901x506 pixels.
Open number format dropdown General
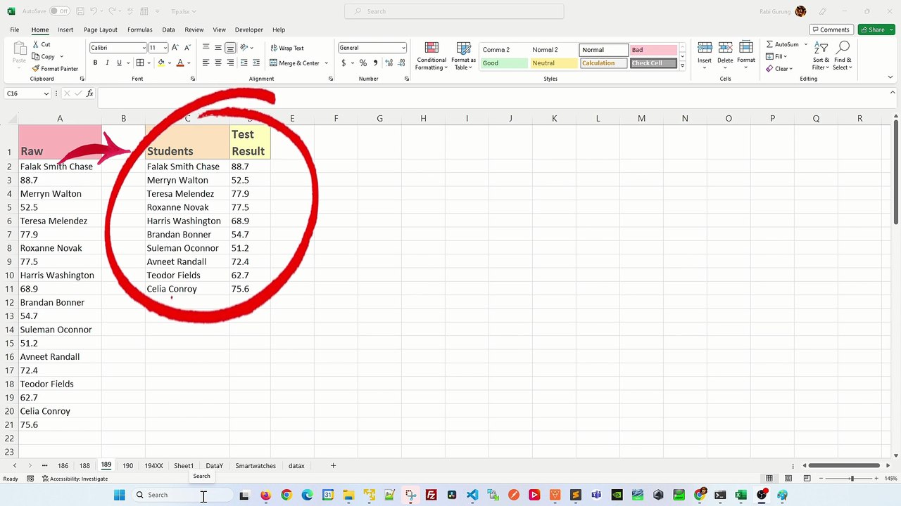[x=403, y=48]
